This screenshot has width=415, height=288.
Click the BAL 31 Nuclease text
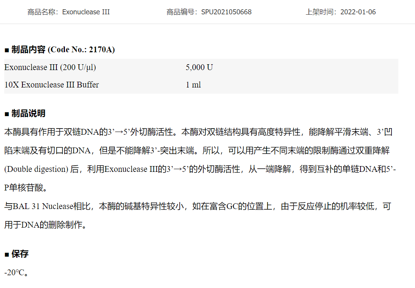(x=43, y=206)
